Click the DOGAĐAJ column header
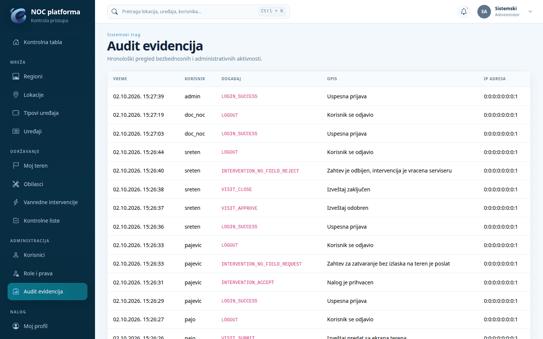 coord(231,79)
